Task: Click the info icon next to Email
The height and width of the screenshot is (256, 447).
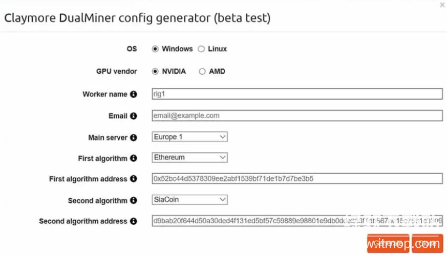Action: click(x=134, y=116)
